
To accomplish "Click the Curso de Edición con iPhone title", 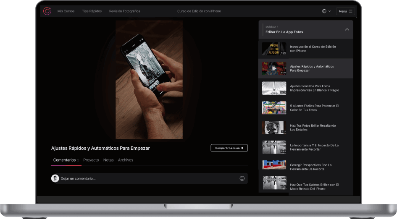I will [199, 11].
